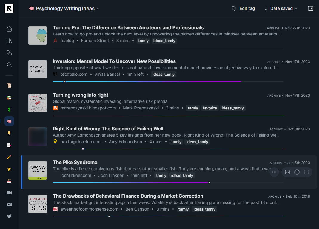Click reading progress marker on Inversion article
319x229 pixels.
click(x=65, y=82)
